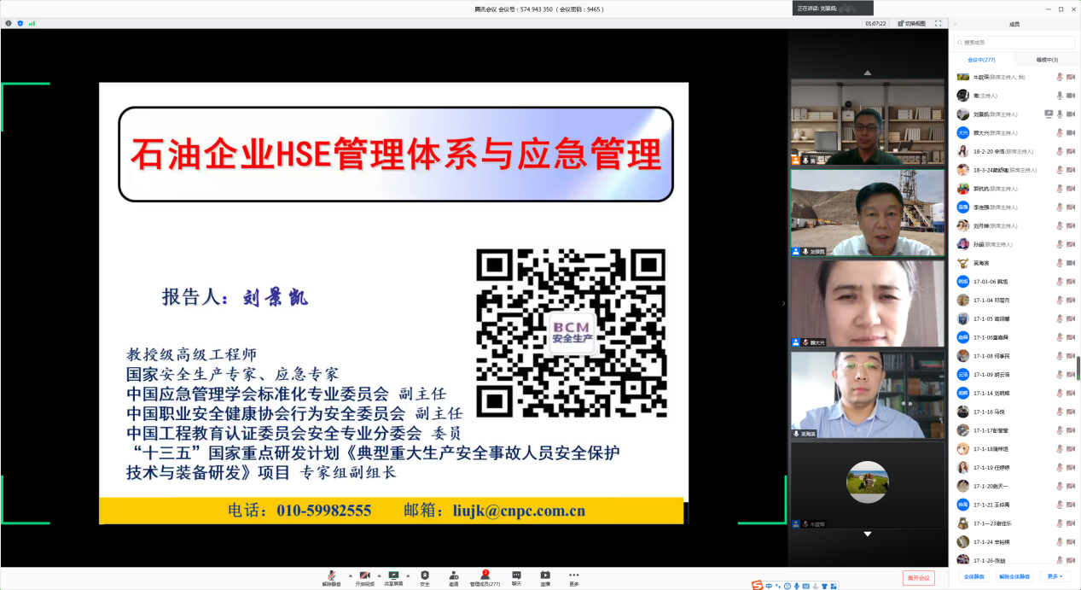Viewport: 1081px width, 590px height.
Task: Open the 安全 (Security) shield icon
Action: 425,577
